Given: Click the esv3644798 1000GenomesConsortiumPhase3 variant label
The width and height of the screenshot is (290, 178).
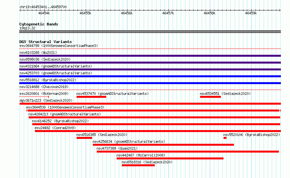Looking at the screenshot, I should [x=59, y=46].
